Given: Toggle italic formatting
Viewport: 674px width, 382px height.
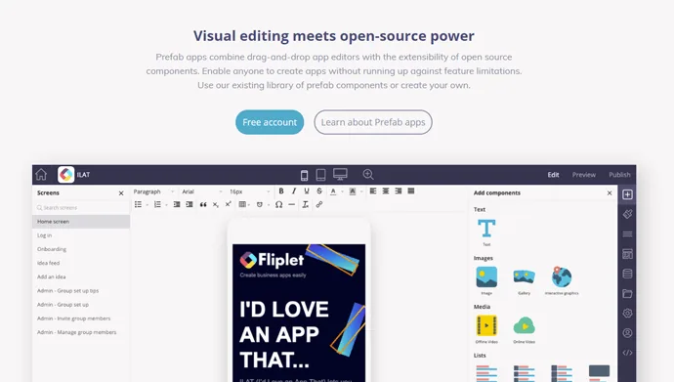Looking at the screenshot, I should 294,191.
